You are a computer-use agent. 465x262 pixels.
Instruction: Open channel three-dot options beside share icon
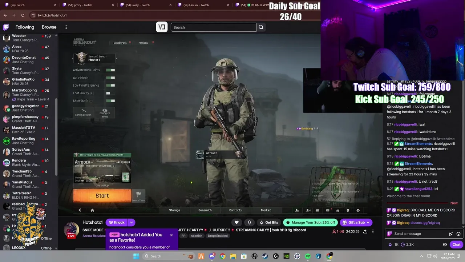(373, 231)
